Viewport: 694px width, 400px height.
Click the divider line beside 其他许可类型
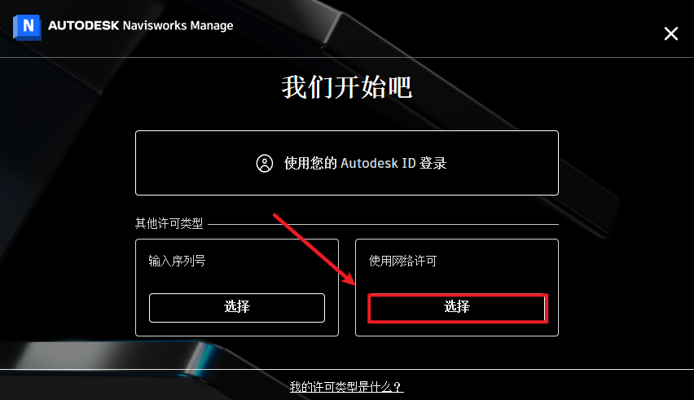[x=384, y=224]
